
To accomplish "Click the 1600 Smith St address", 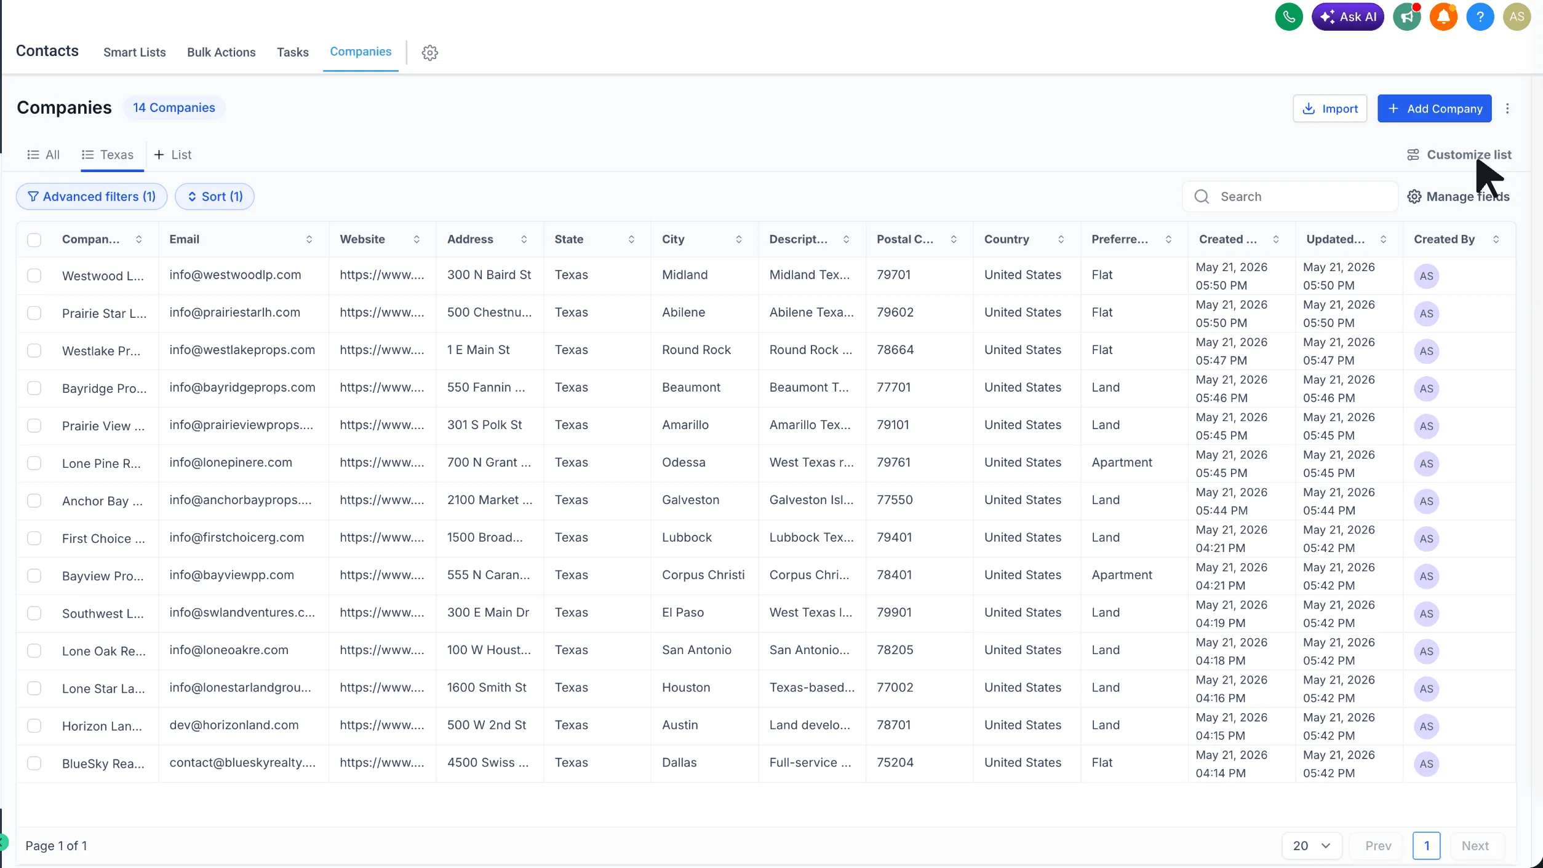I will (x=487, y=687).
